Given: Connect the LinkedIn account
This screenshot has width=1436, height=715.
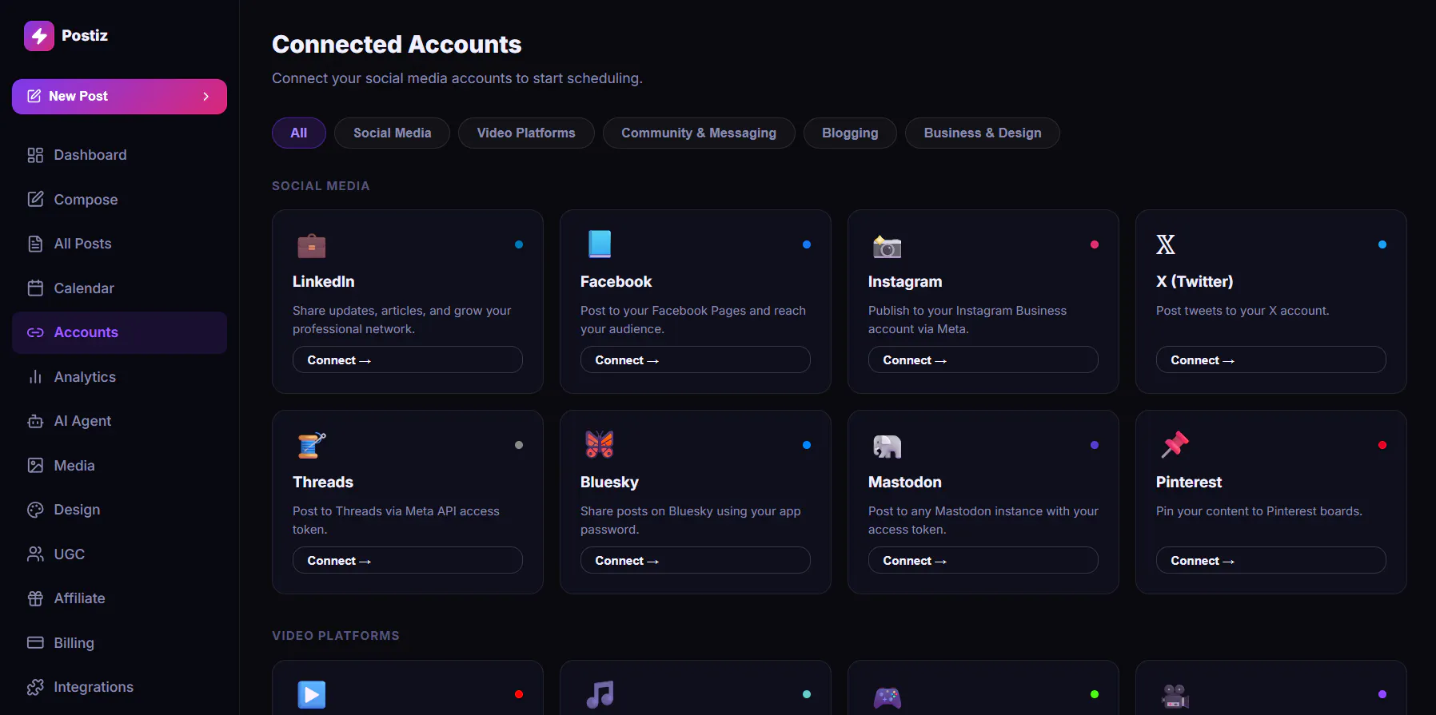Looking at the screenshot, I should [408, 359].
